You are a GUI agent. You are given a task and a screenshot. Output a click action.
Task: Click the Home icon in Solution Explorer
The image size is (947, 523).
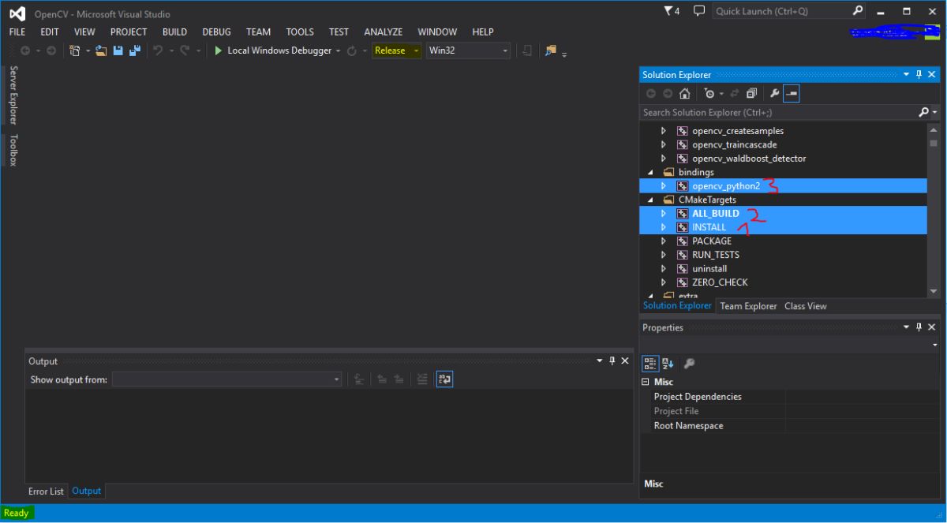point(684,94)
